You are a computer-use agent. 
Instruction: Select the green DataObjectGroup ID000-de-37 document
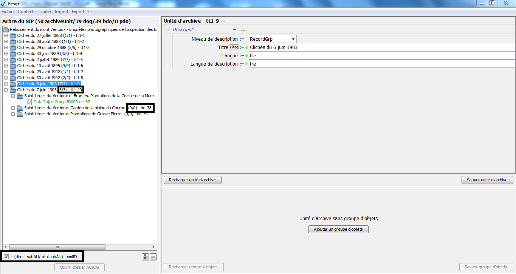[56, 102]
